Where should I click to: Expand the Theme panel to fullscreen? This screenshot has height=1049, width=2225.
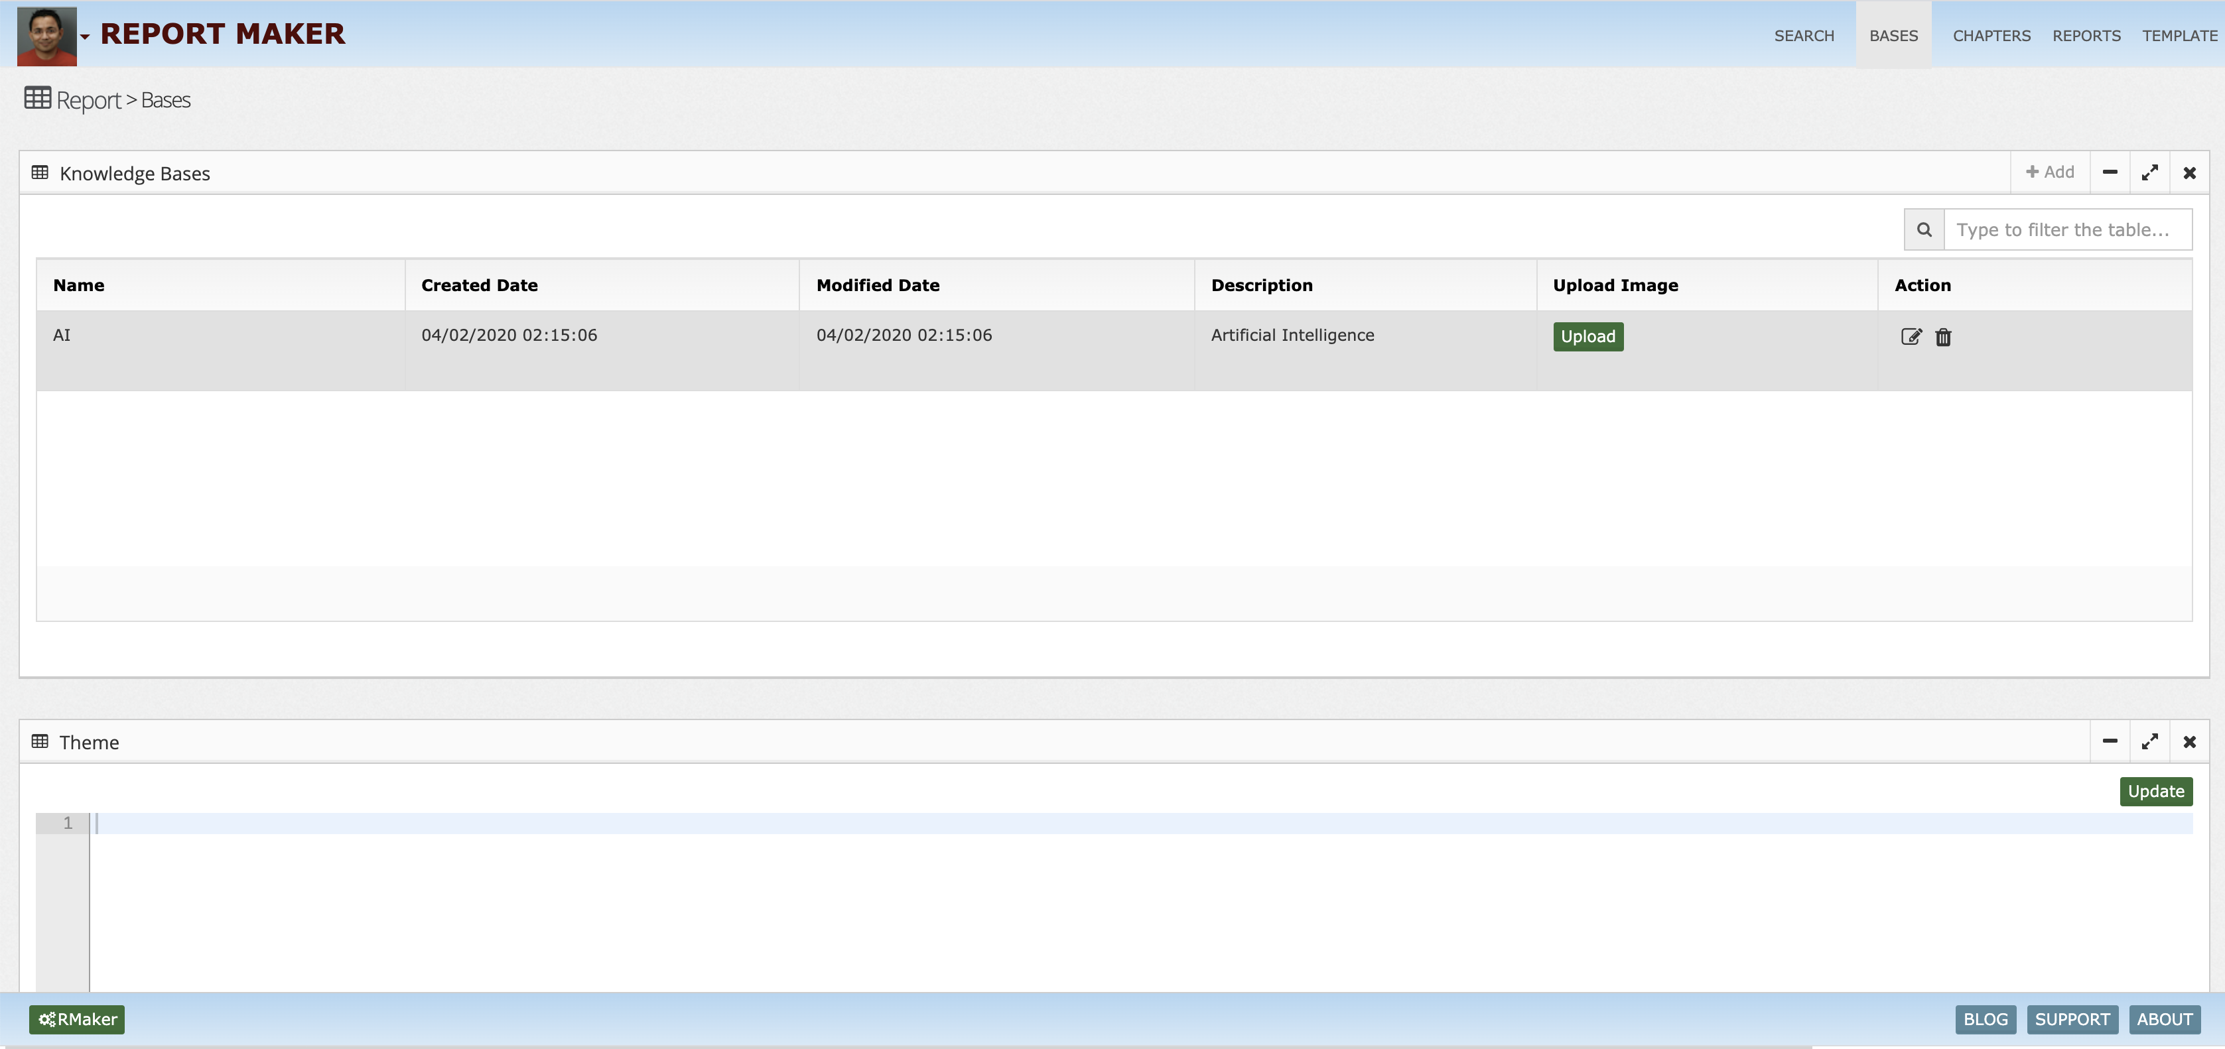2149,741
